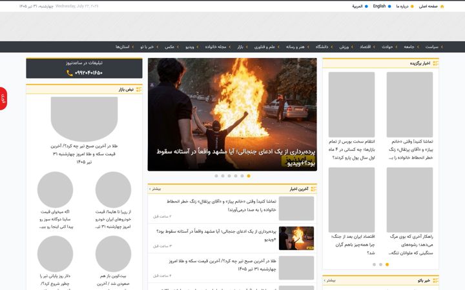
Task: Open fire thumbnail in آخرین اخبار list
Action: pos(296,238)
